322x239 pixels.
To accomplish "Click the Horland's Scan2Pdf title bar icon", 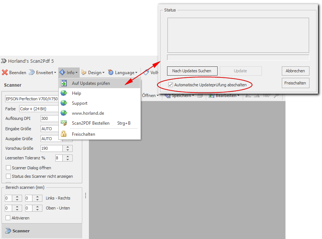I will point(4,61).
